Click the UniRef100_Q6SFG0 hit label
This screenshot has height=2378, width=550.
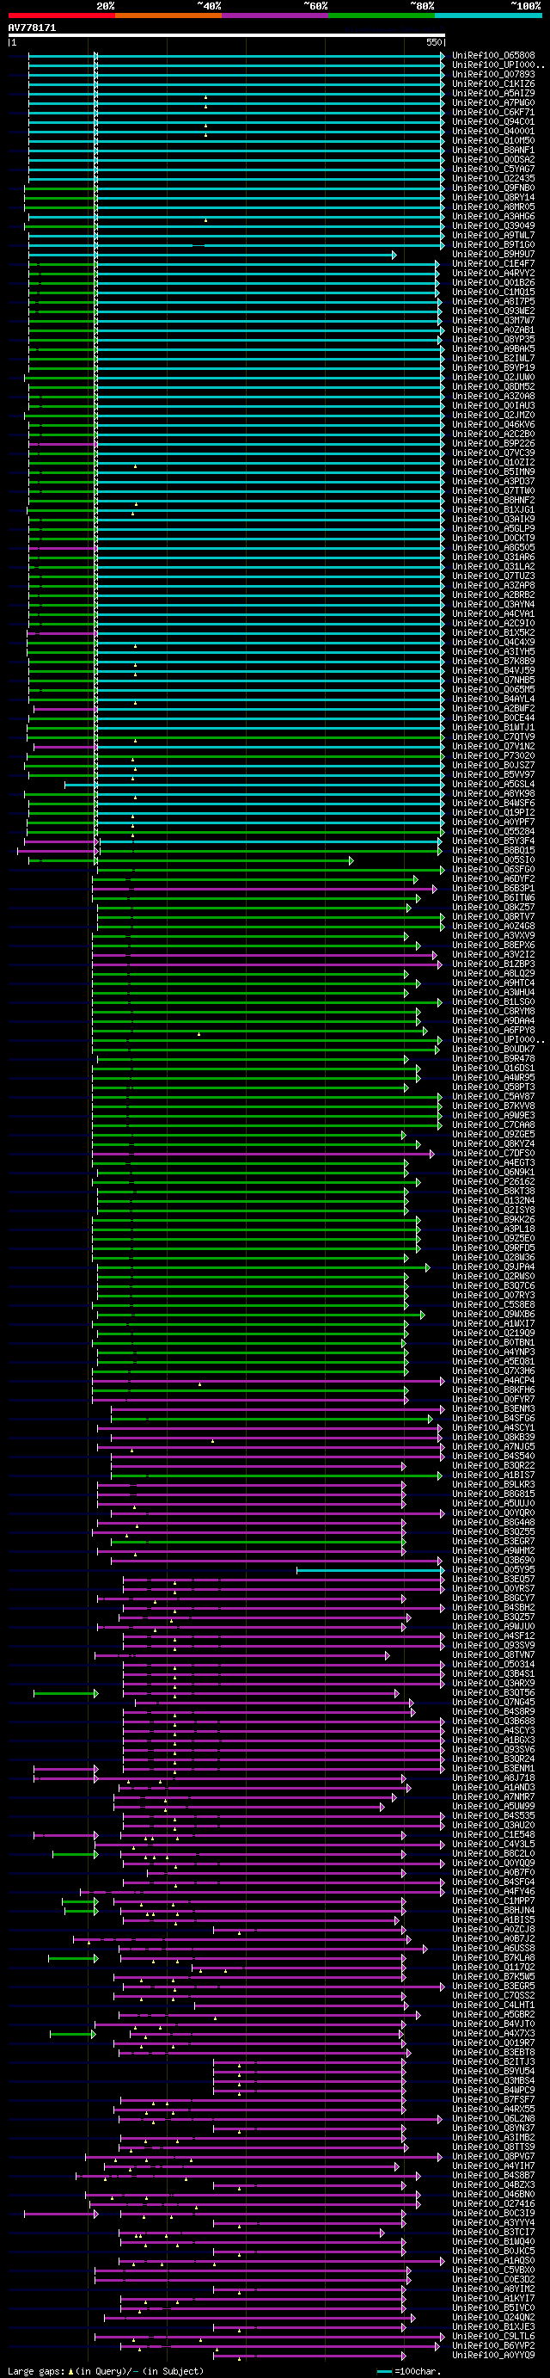point(492,870)
